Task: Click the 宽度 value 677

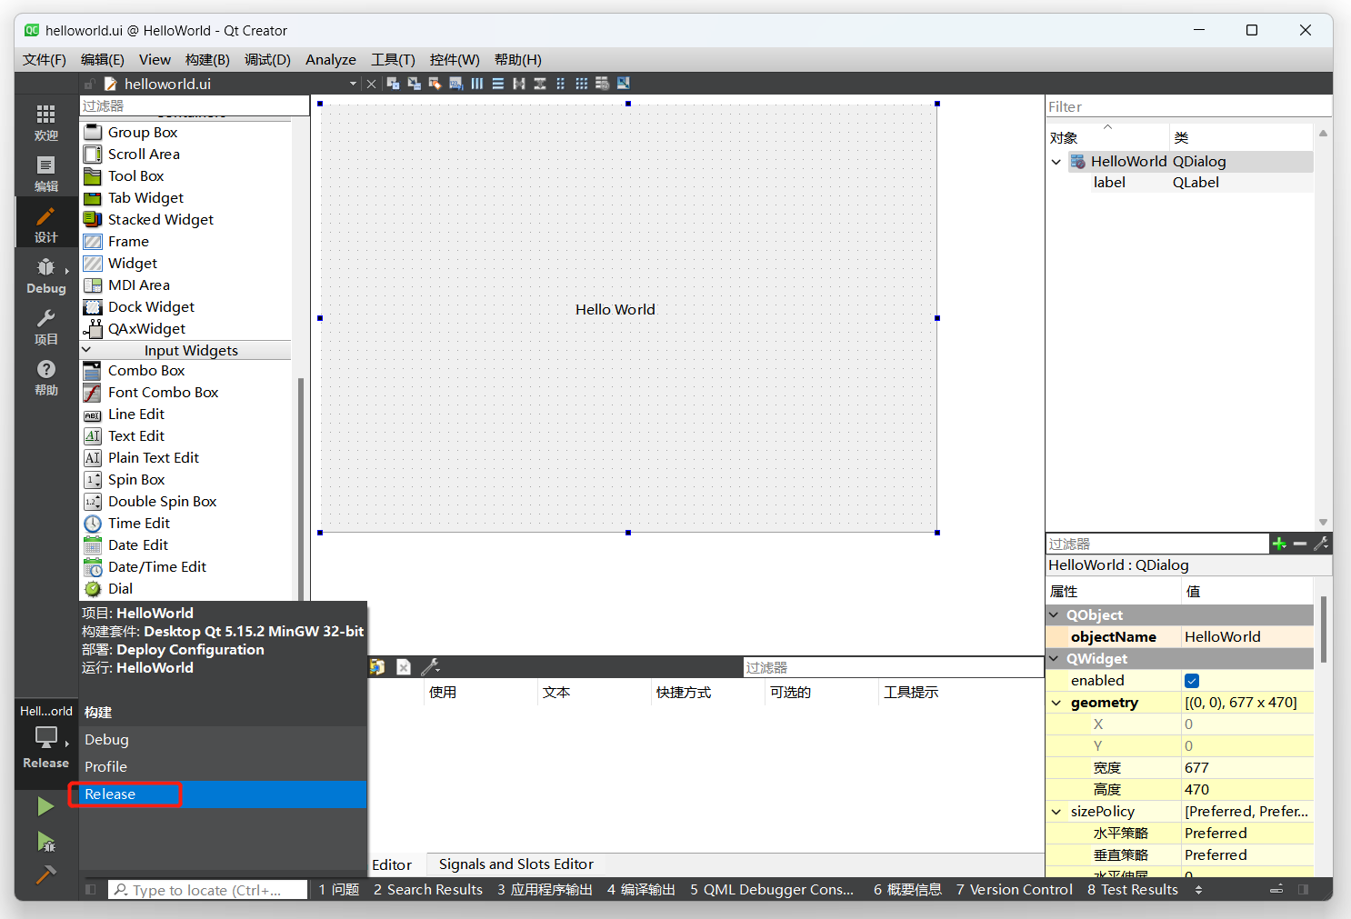Action: 1247,768
